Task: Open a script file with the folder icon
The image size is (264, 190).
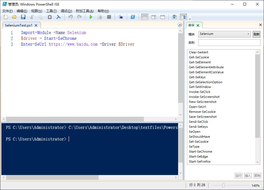Action: (14, 17)
